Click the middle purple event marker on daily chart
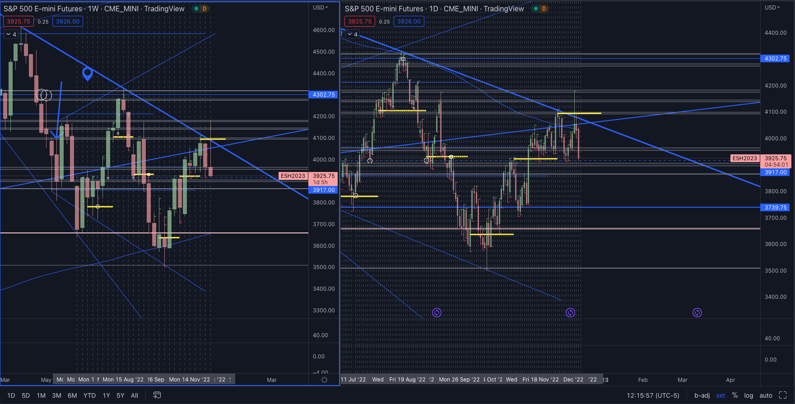Image resolution: width=795 pixels, height=404 pixels. [x=570, y=312]
